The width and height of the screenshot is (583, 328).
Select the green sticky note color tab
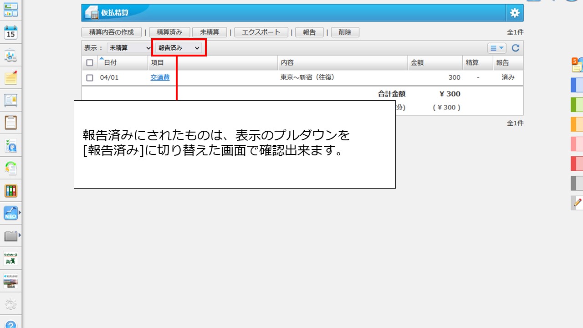[577, 105]
